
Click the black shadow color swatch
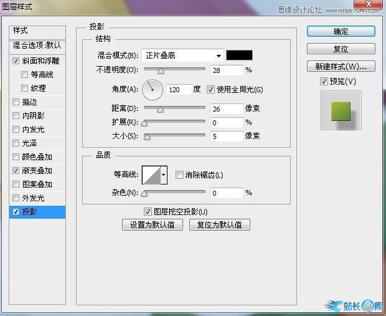(239, 55)
